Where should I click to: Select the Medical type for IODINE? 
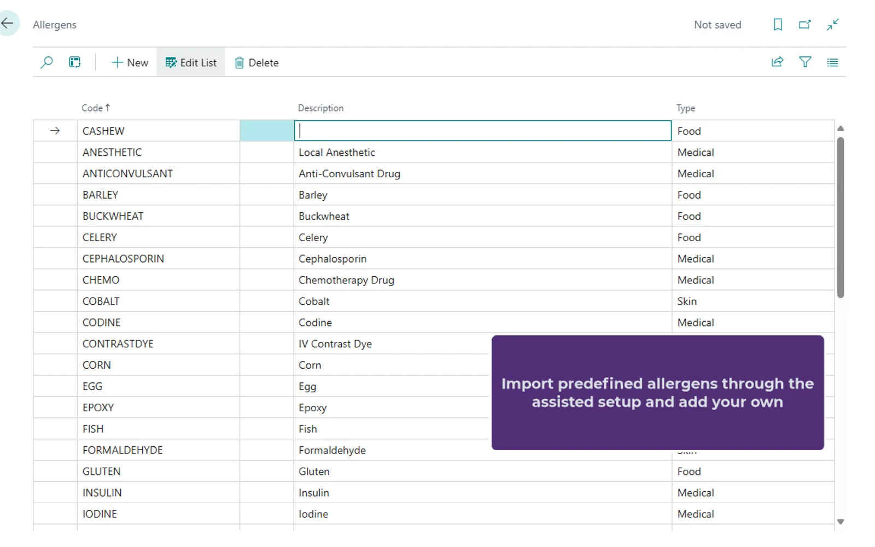752,514
